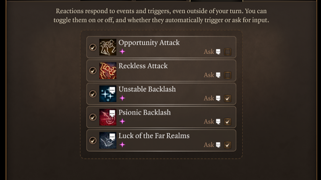Enable the Ask checkbox for Reckless Attack
This screenshot has width=321, height=180.
click(228, 75)
